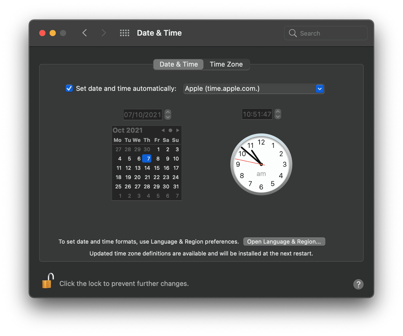
Task: Select the Date & Time tab
Action: pyautogui.click(x=178, y=64)
